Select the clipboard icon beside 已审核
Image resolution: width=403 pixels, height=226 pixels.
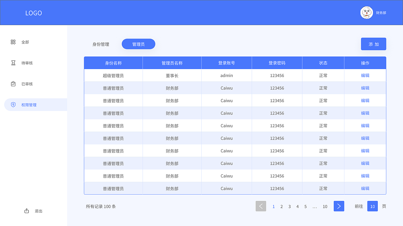click(x=13, y=84)
